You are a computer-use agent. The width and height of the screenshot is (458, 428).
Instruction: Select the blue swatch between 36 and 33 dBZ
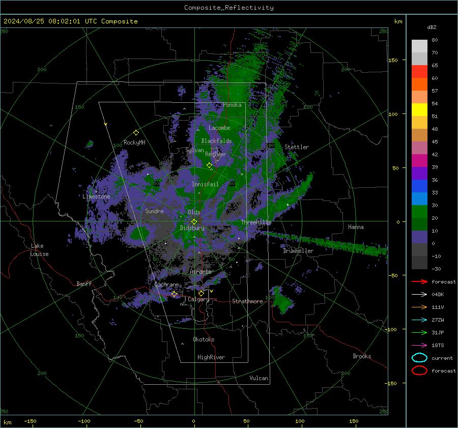[x=419, y=186]
